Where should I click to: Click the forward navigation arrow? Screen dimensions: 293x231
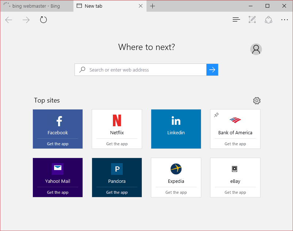(x=26, y=20)
